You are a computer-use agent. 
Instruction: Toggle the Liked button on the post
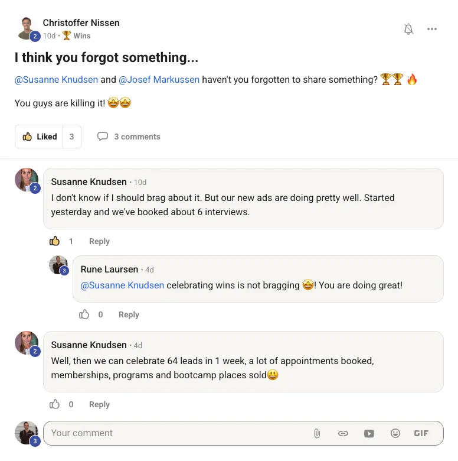[x=40, y=137]
